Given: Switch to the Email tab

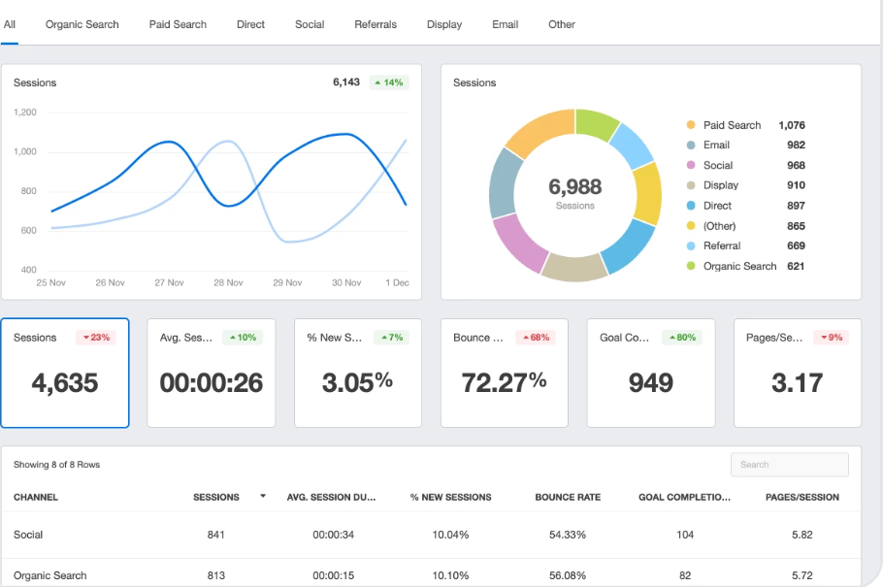Looking at the screenshot, I should 505,24.
